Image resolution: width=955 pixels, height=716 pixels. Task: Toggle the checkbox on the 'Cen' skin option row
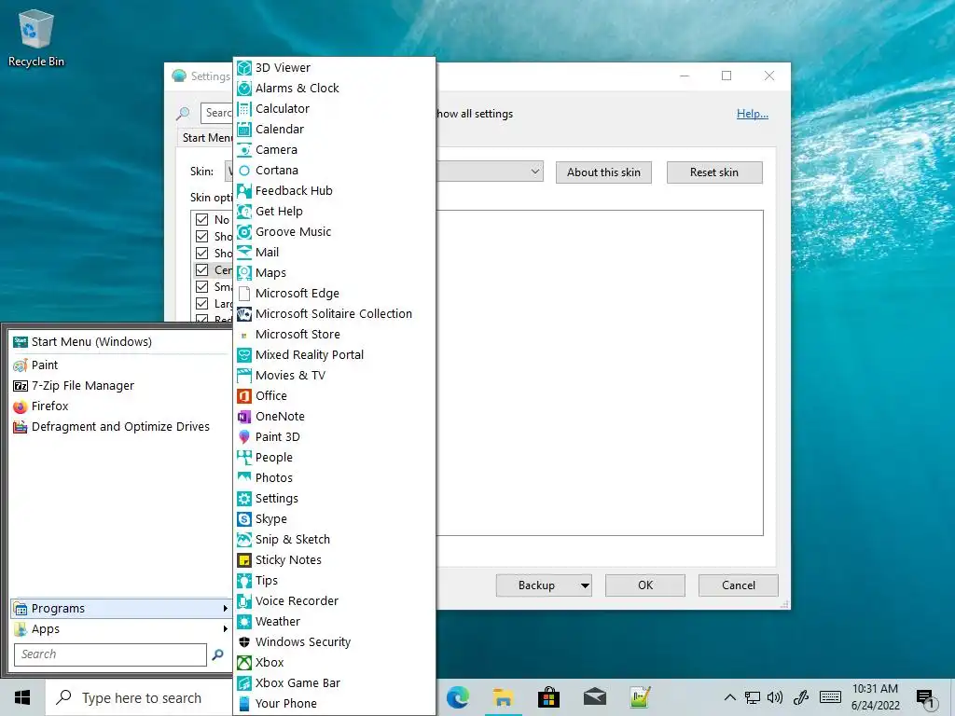pos(201,269)
